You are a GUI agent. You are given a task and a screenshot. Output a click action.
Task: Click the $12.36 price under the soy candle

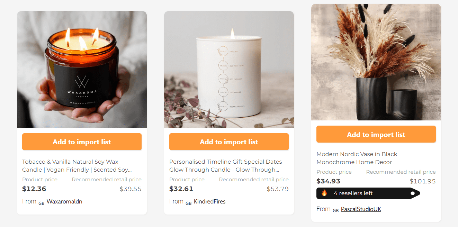tap(34, 189)
